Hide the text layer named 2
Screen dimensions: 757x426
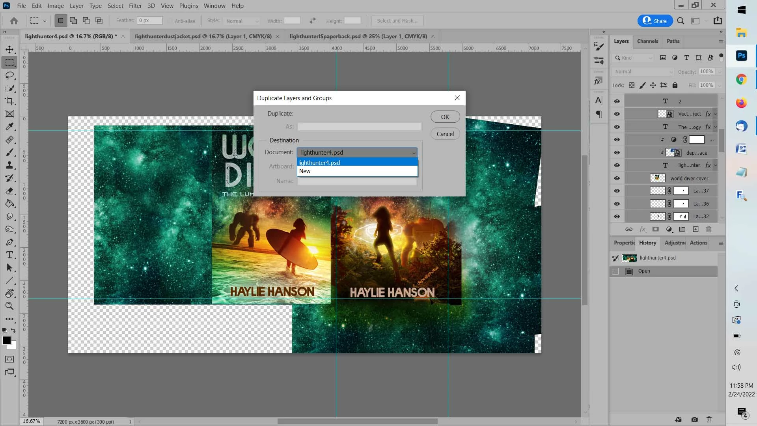coord(617,101)
